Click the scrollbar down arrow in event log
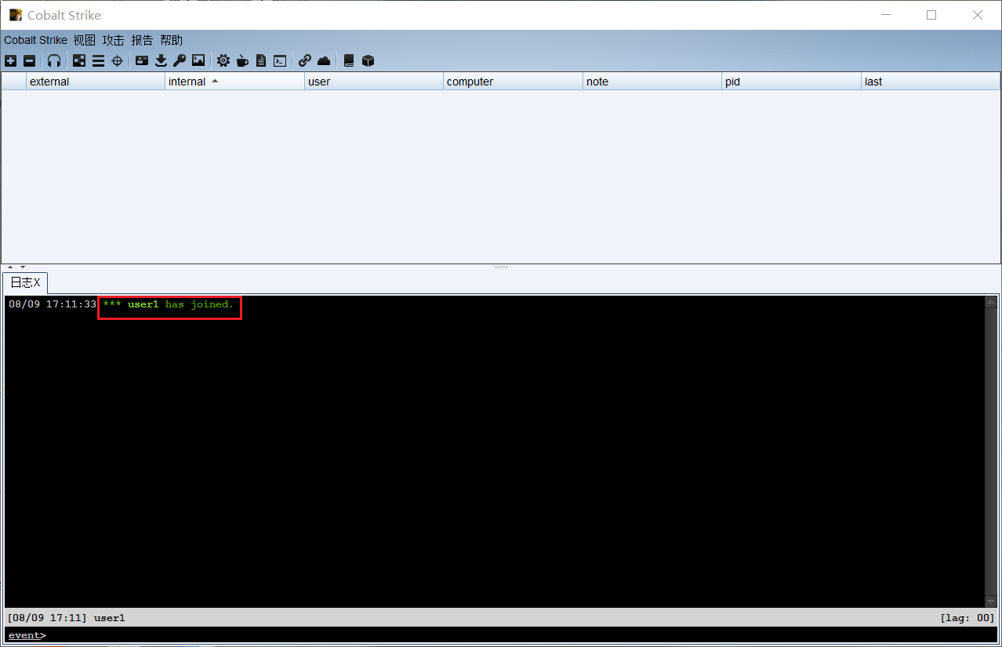Viewport: 1002px width, 647px height. 991,601
